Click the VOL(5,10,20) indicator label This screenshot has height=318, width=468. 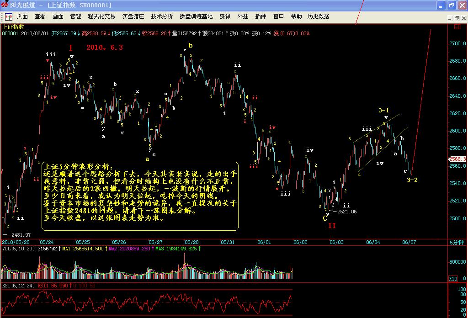point(18,249)
